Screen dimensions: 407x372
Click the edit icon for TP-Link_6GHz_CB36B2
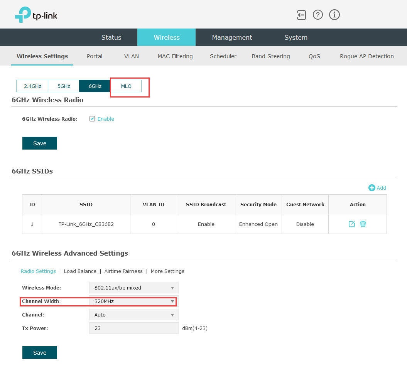point(351,224)
